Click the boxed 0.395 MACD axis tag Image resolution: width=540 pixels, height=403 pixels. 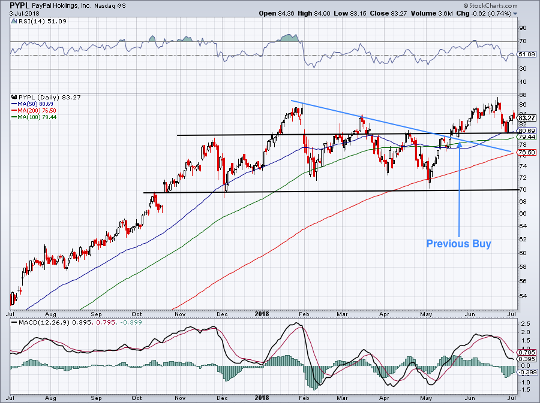[527, 359]
